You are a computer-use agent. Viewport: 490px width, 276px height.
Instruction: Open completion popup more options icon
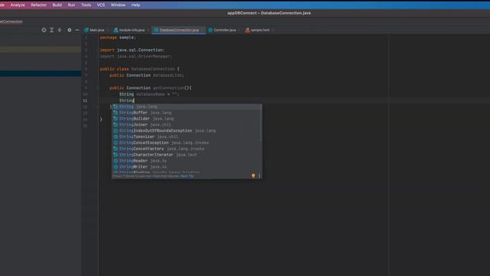click(x=259, y=176)
